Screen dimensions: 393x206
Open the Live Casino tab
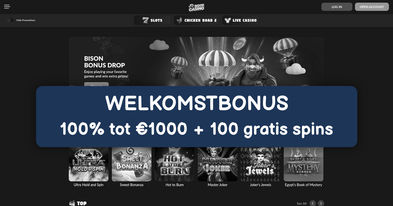(x=240, y=20)
